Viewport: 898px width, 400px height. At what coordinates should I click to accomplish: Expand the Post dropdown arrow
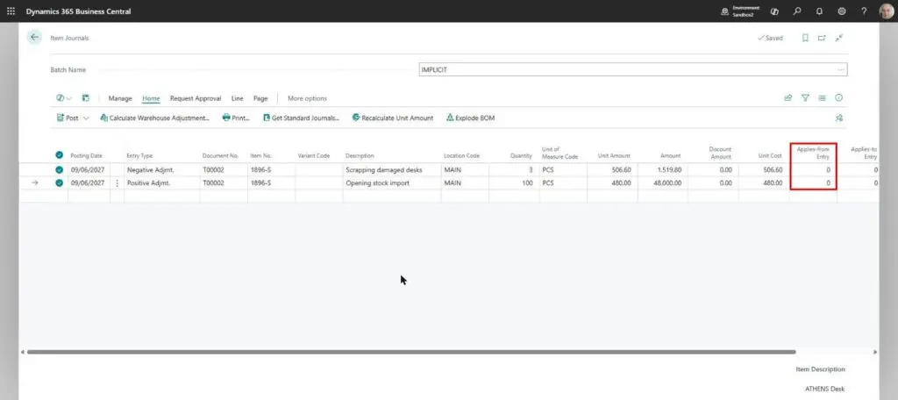[87, 118]
